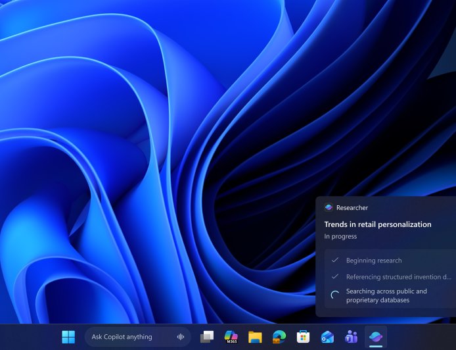Viewport: 456px width, 350px height.
Task: Click the Ask Copilot anything search box
Action: (137, 337)
